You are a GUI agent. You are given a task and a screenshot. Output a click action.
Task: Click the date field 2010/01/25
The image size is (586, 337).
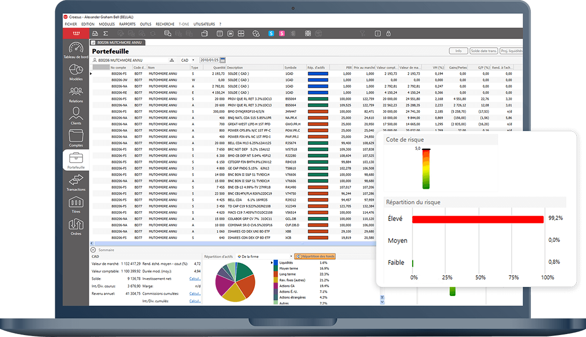[x=209, y=60]
